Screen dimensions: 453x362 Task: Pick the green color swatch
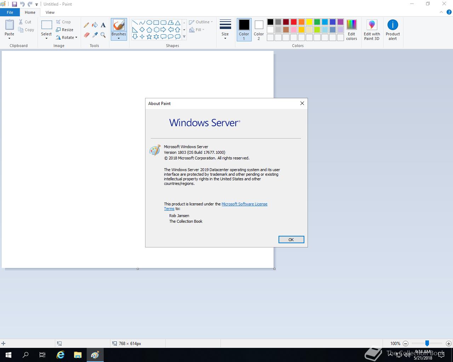click(x=317, y=22)
